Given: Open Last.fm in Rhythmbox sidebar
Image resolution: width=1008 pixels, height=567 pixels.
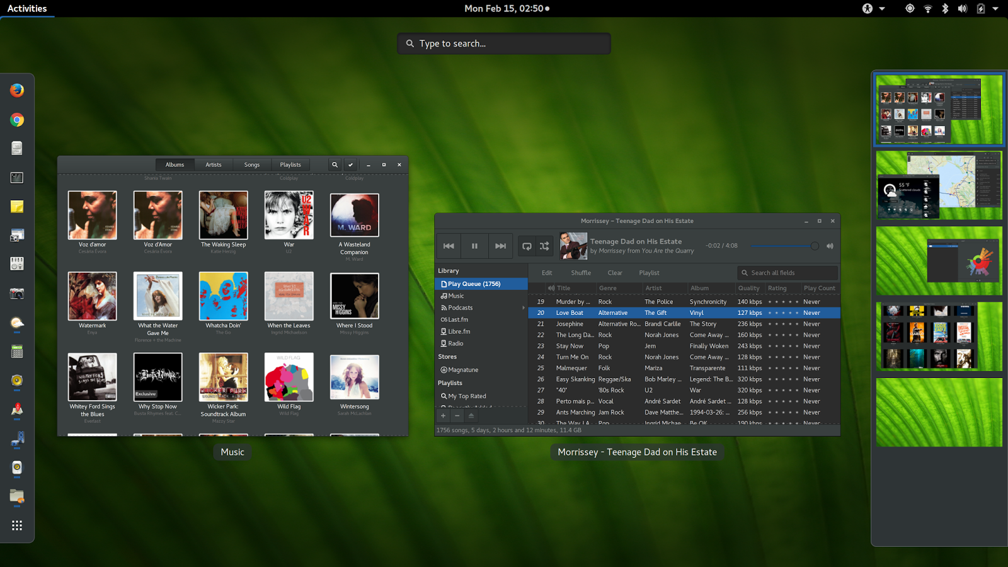Looking at the screenshot, I should [454, 319].
